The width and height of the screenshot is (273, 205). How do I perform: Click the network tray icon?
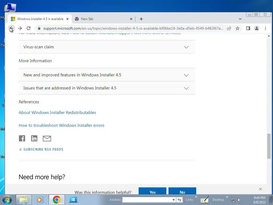coord(233,200)
